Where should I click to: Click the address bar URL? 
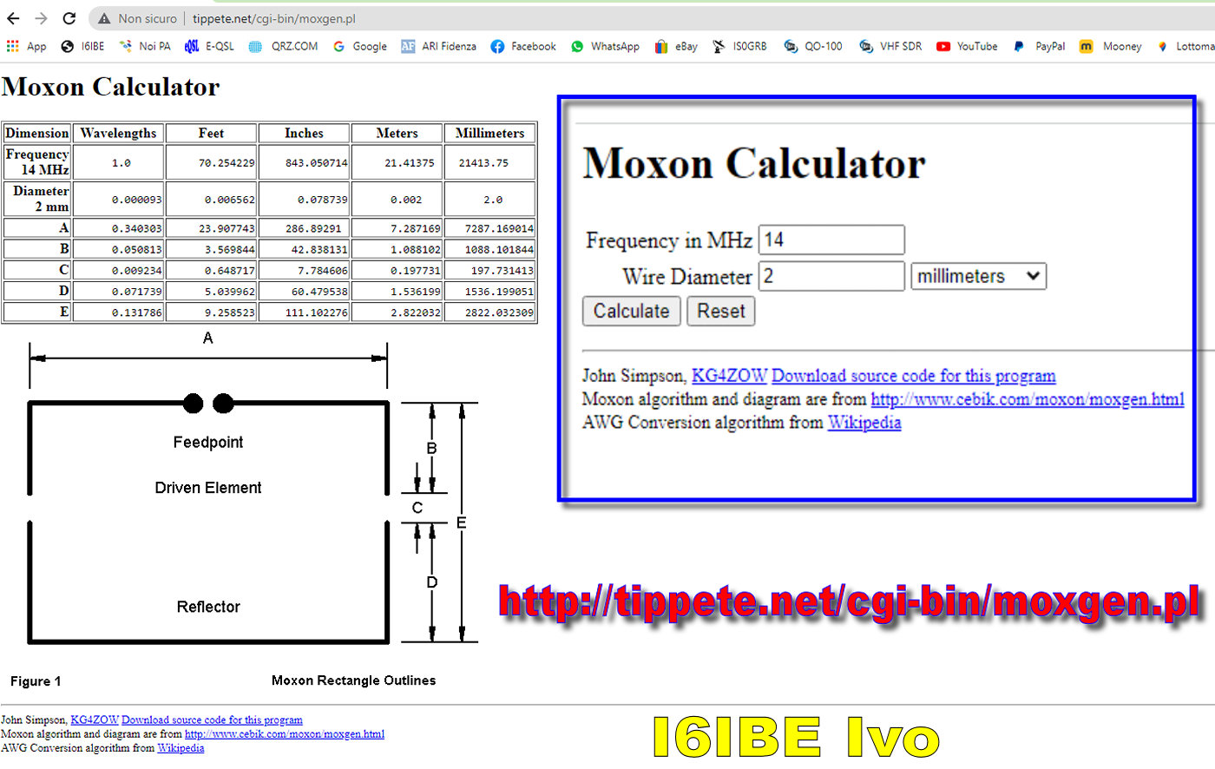(x=274, y=18)
